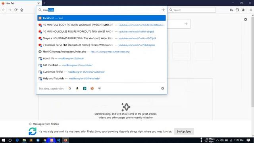Launch Microsoft Edge from taskbar
The image size is (254, 143).
[x=17, y=140]
